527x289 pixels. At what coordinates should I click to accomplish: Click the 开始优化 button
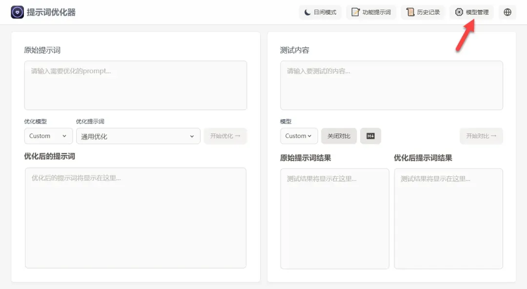(225, 136)
